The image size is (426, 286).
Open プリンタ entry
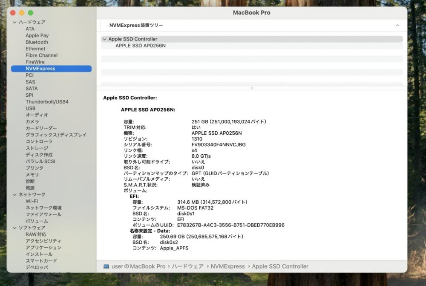(x=35, y=168)
